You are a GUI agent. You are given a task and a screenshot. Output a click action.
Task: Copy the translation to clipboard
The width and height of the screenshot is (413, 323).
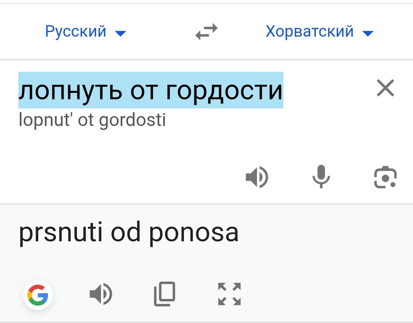coord(165,294)
